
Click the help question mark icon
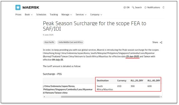(163, 7)
